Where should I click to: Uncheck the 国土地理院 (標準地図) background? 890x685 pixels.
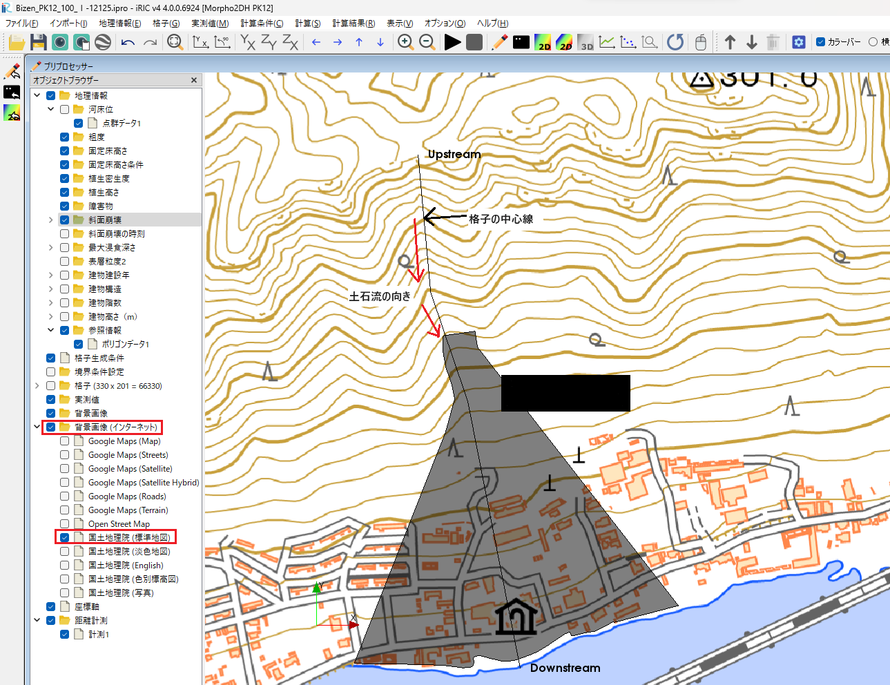click(x=64, y=537)
